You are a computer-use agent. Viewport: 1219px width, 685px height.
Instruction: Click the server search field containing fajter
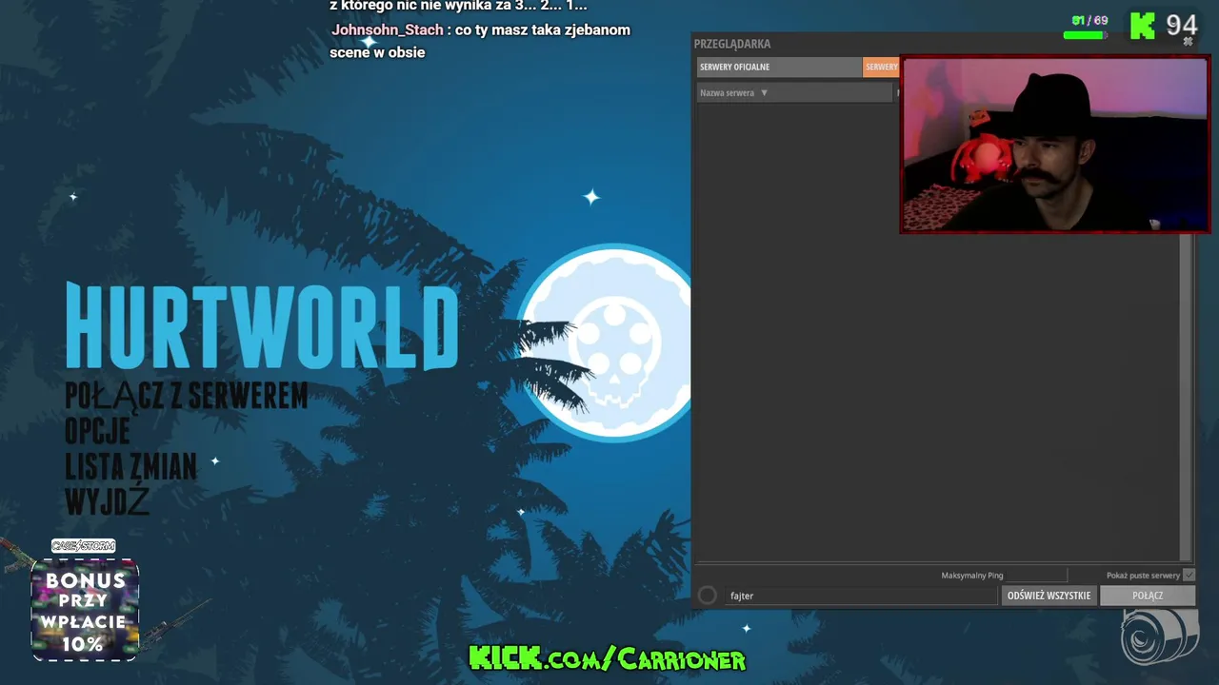coord(861,596)
